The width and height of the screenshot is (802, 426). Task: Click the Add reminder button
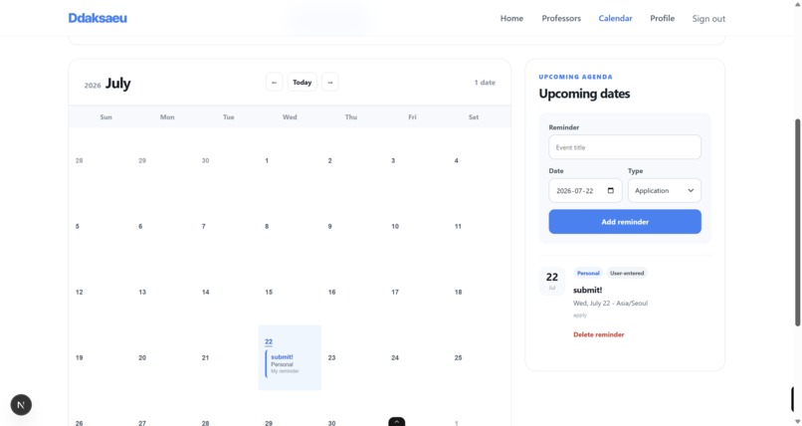(625, 222)
